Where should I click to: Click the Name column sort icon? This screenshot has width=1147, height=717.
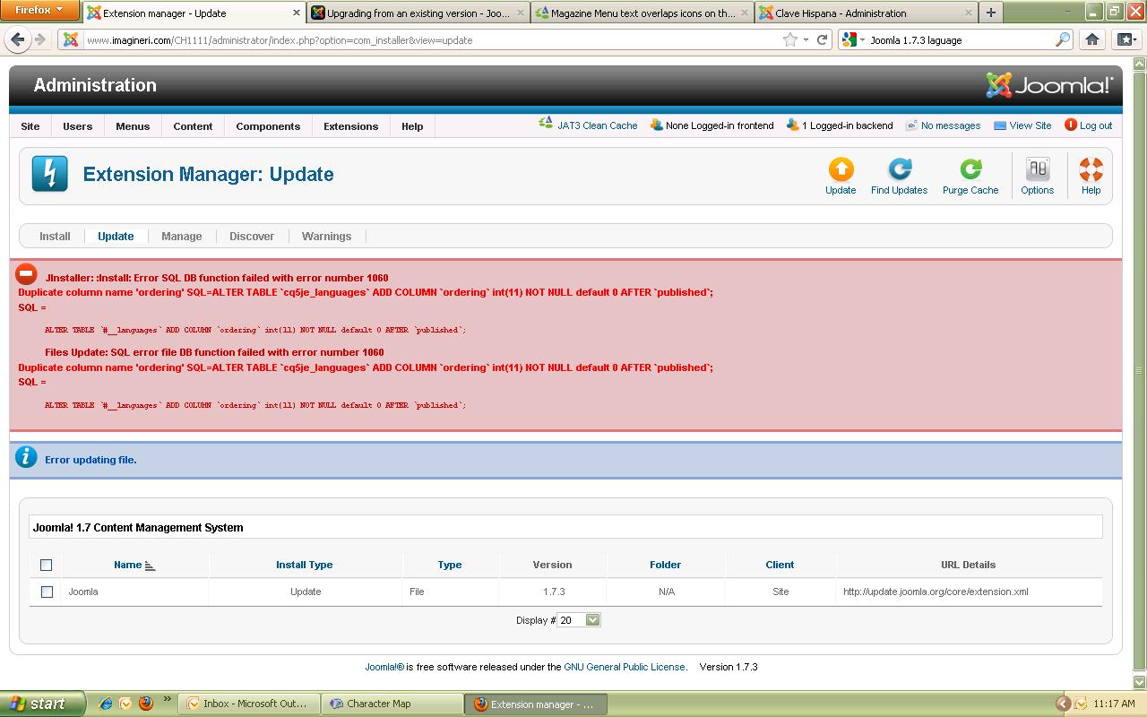pyautogui.click(x=150, y=566)
